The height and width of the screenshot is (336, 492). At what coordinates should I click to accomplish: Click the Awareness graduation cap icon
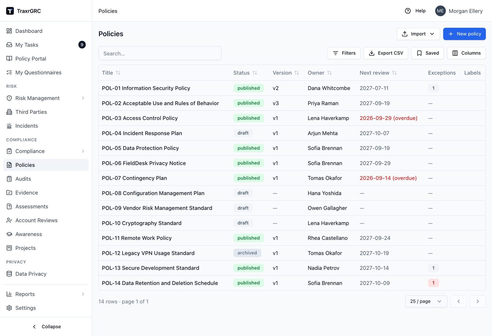pos(9,234)
